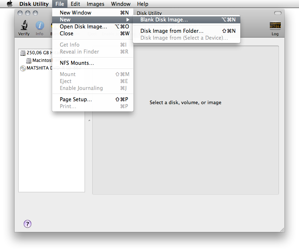
Task: Choose NFS Mounts… menu item
Action: [x=93, y=63]
